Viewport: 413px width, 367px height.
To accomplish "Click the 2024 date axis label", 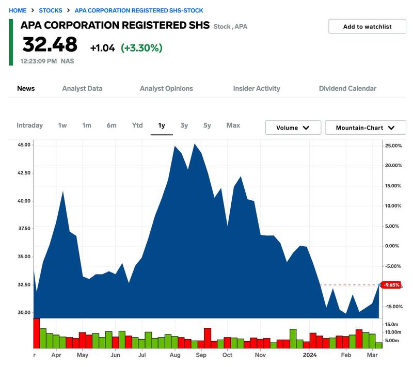I will [x=309, y=355].
